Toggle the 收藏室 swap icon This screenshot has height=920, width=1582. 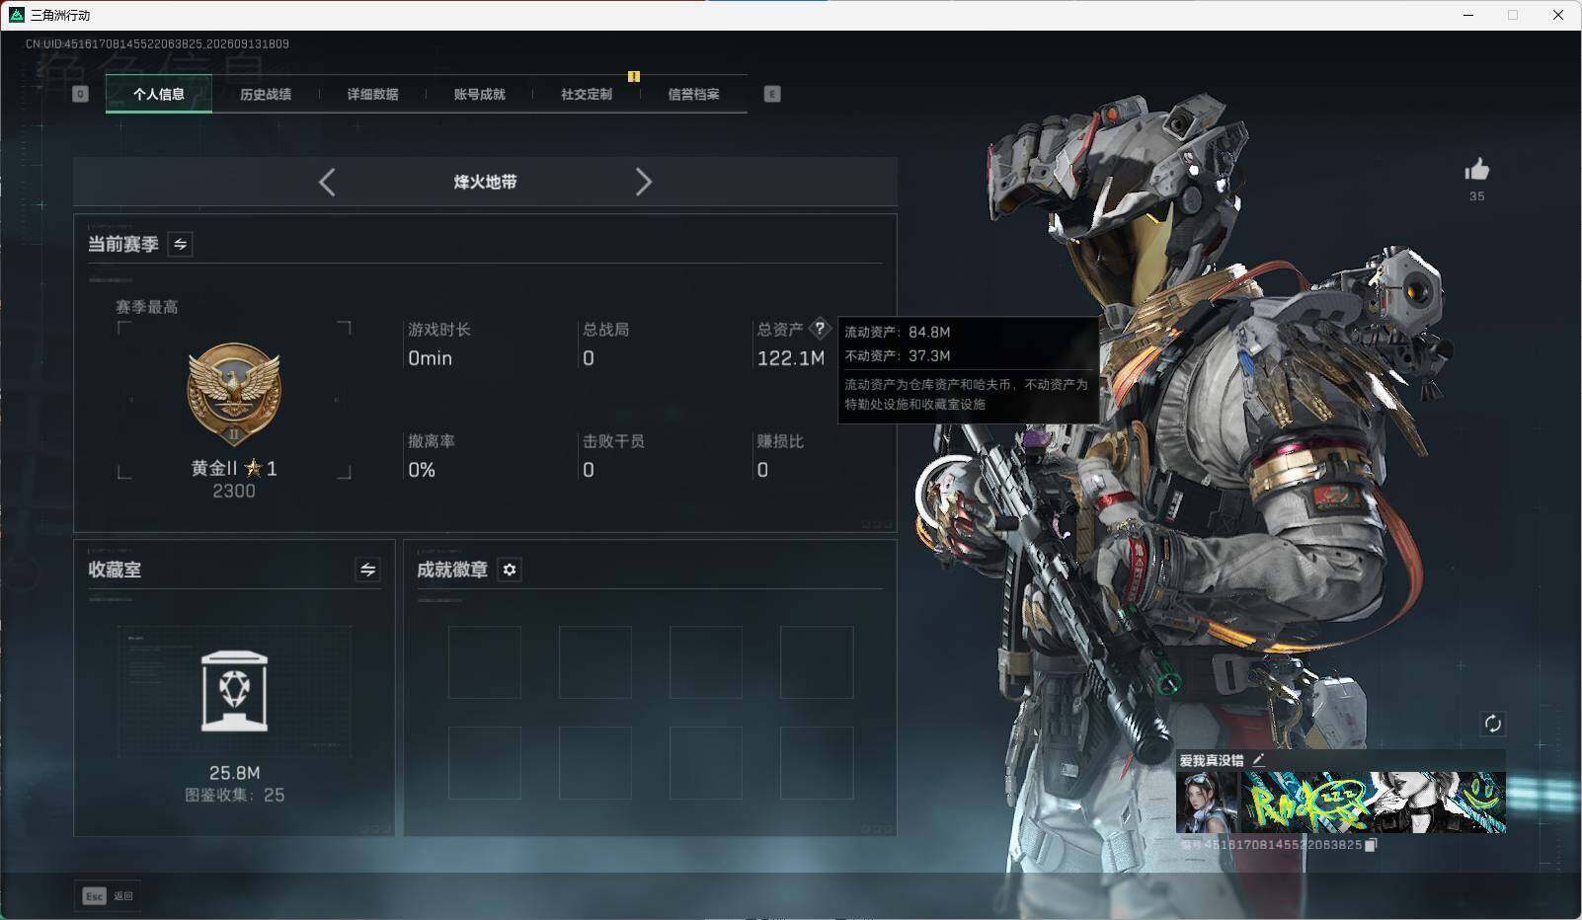click(367, 570)
